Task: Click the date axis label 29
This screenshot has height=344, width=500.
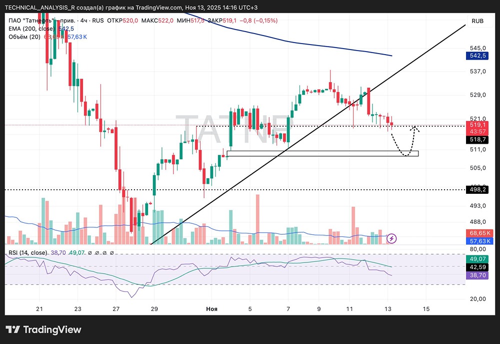Action: click(x=154, y=309)
